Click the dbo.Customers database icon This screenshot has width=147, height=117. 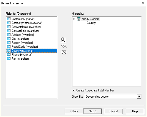79,19
